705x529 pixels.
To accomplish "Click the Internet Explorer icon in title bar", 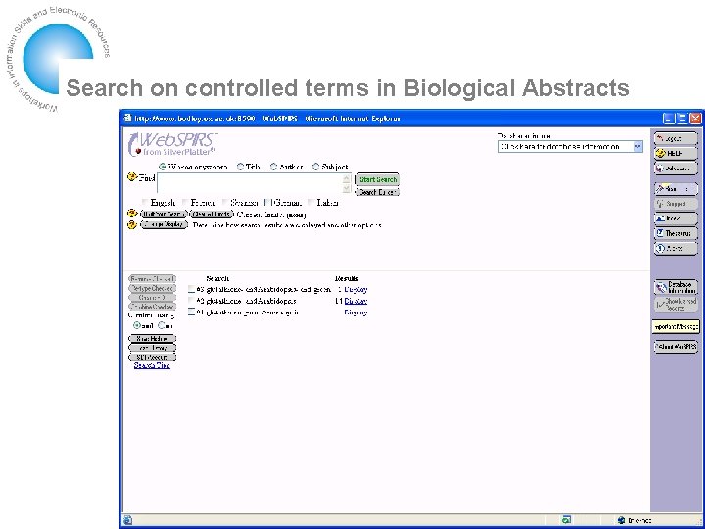I will (127, 119).
